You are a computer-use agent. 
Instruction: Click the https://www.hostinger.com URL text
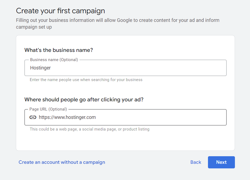[67, 117]
